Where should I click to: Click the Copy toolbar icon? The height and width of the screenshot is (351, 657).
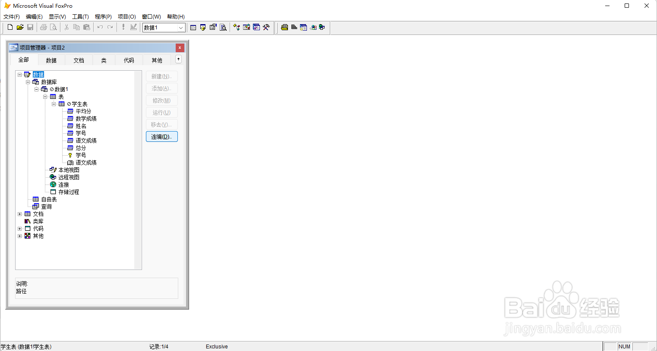(76, 27)
